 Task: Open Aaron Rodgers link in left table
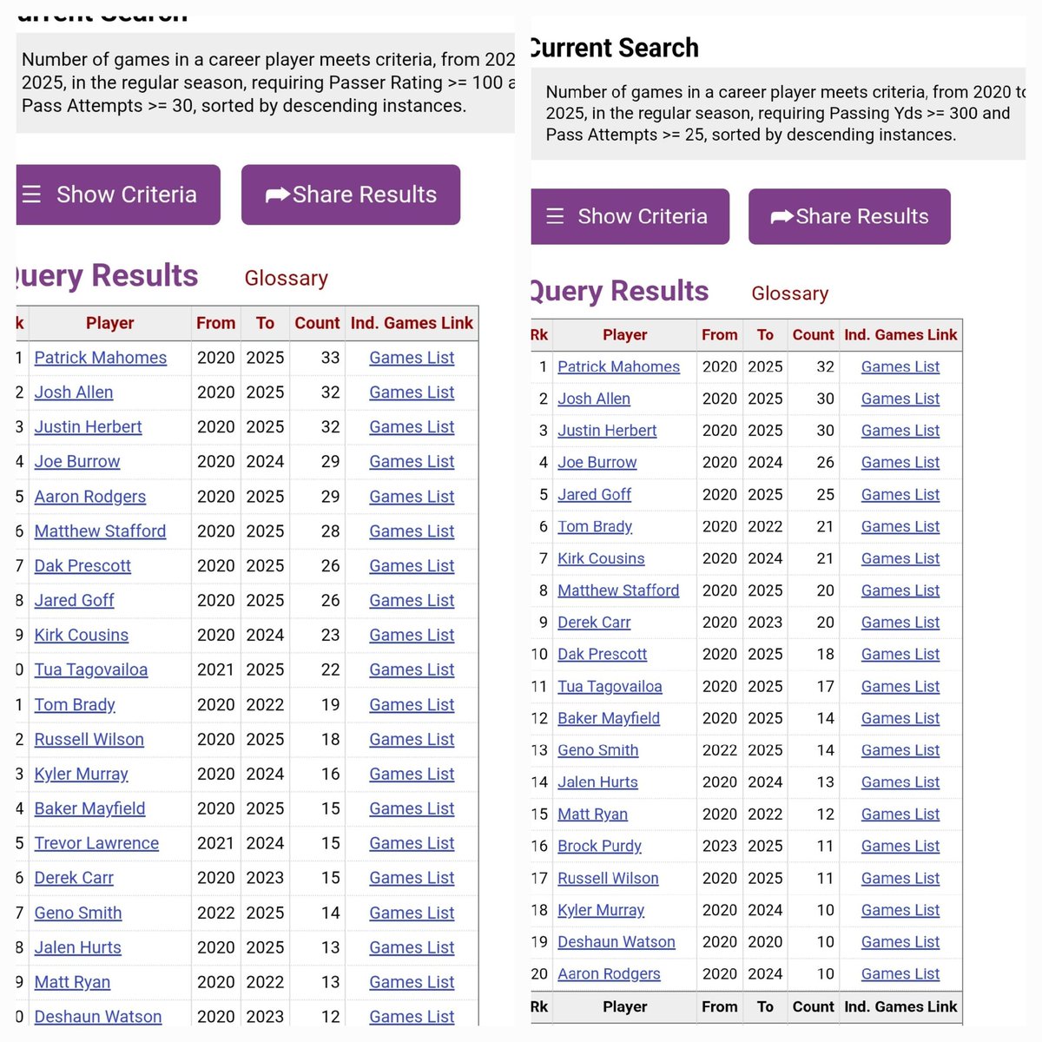coord(90,497)
